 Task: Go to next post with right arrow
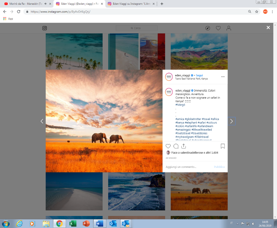pos(232,121)
